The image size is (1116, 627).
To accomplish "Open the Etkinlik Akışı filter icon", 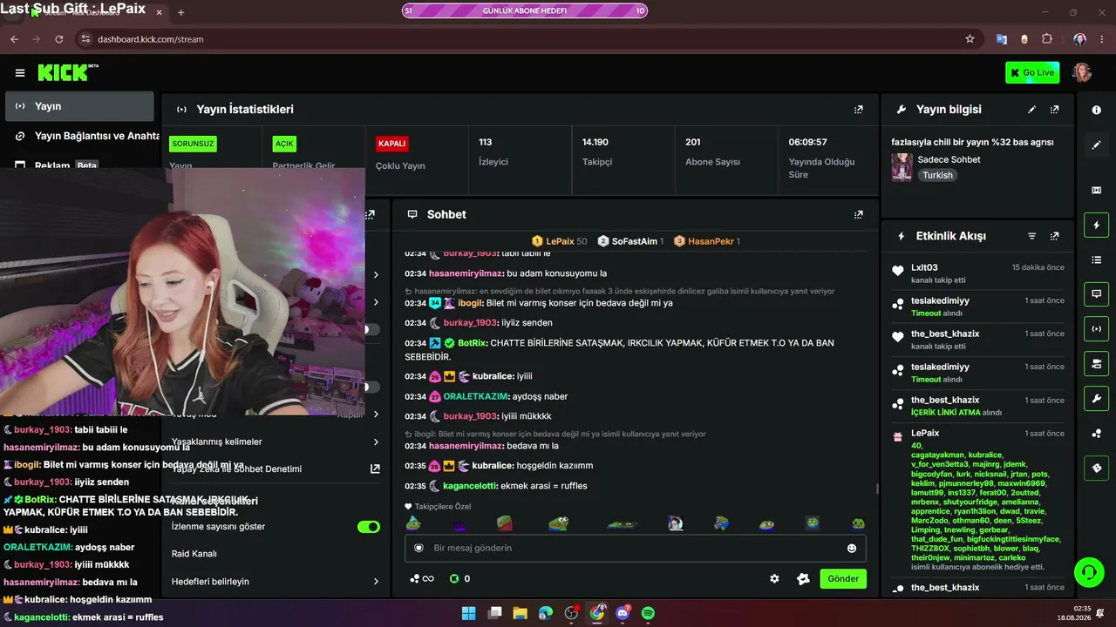I will (1032, 236).
